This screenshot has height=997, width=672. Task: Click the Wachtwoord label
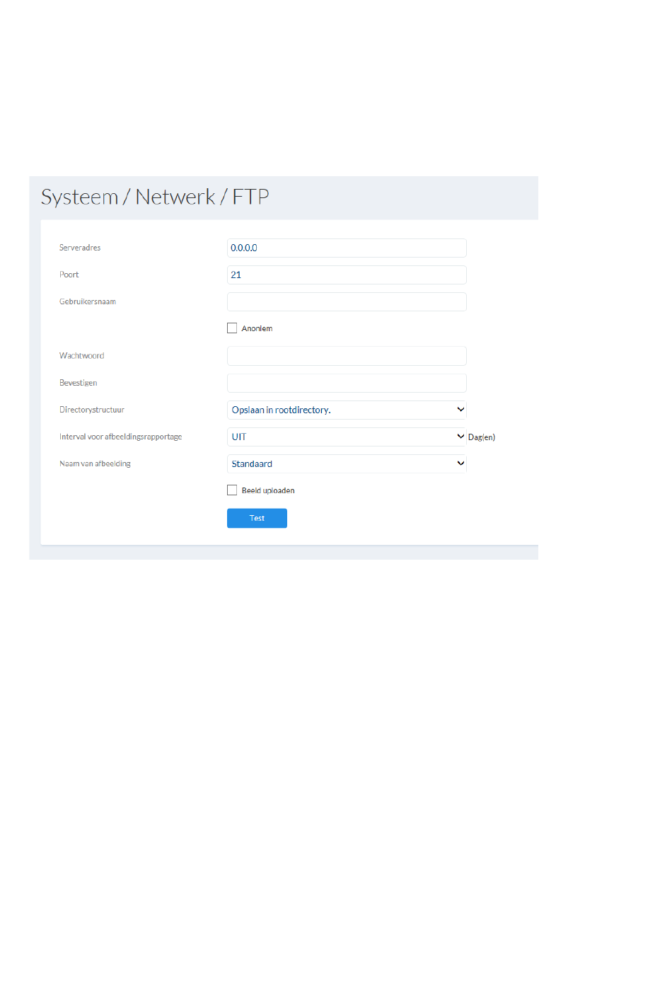click(82, 356)
